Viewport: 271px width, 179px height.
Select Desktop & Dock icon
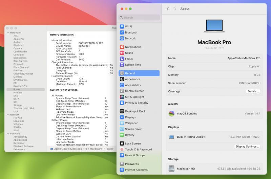point(122,111)
